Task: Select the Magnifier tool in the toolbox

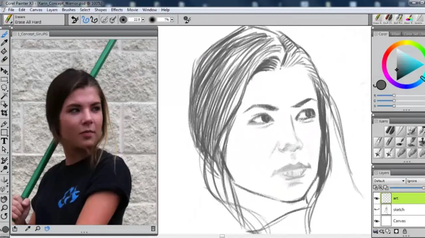Action: [x=4, y=208]
